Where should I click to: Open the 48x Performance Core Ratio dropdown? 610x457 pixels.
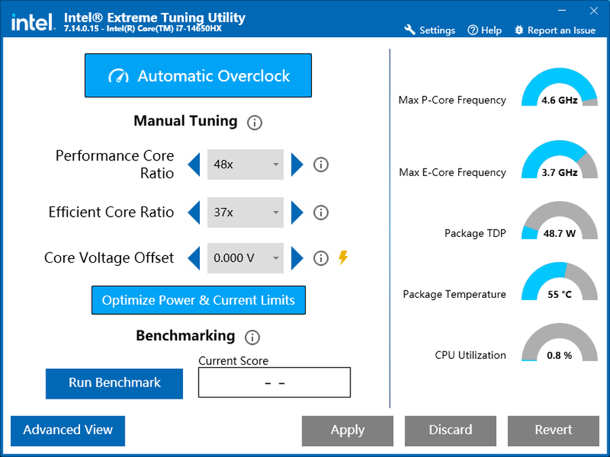245,165
